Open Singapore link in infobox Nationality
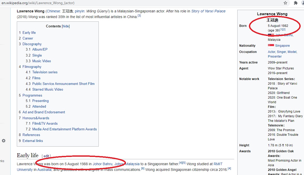The height and width of the screenshot is (175, 304). tap(282, 46)
